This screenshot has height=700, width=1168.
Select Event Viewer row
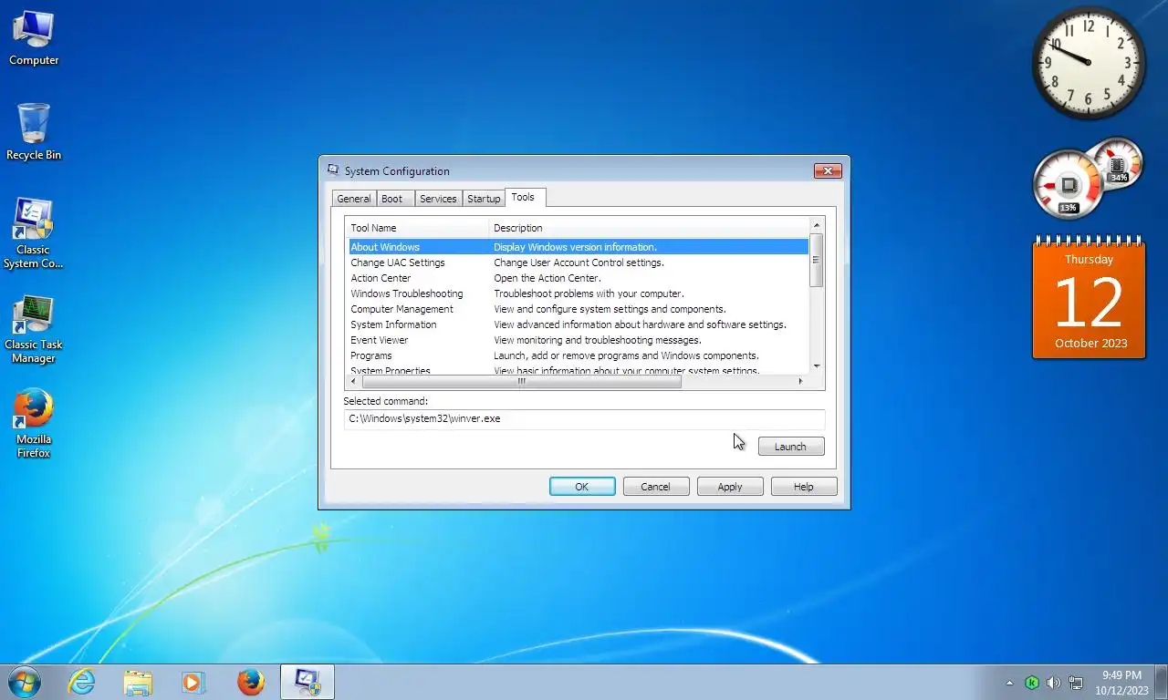579,340
